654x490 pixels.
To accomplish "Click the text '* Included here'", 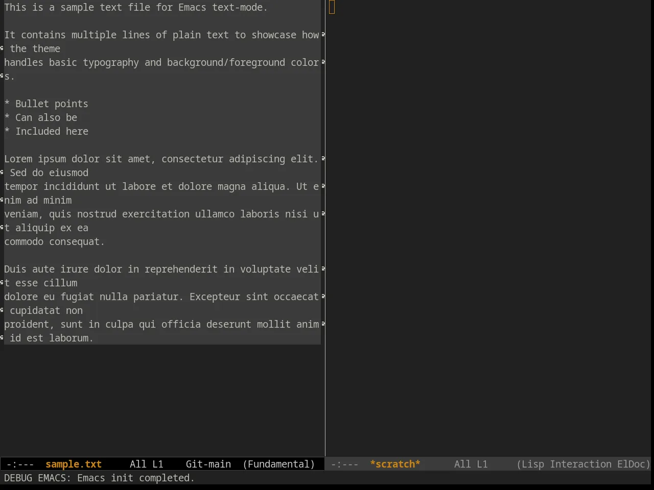I will tap(46, 131).
